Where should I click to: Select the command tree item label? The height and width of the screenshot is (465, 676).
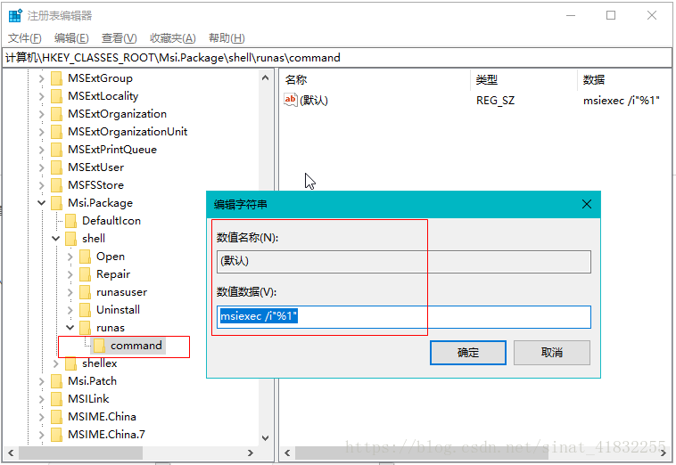(136, 346)
